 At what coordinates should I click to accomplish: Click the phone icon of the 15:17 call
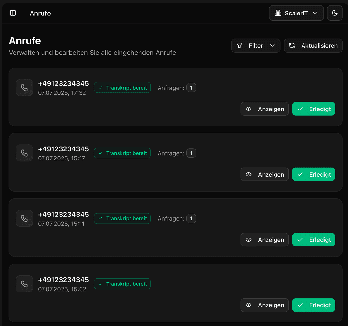tap(24, 153)
